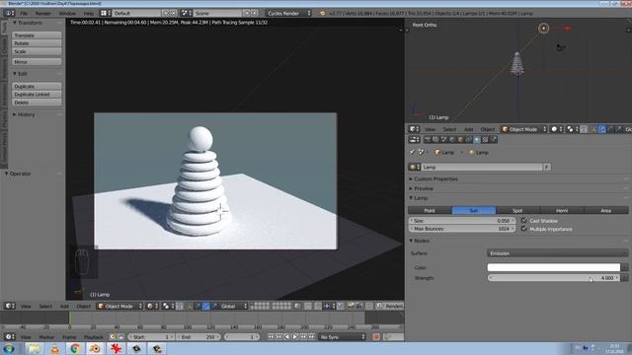Open the Object tab in Properties editor
This screenshot has height=355, width=632.
(x=460, y=140)
